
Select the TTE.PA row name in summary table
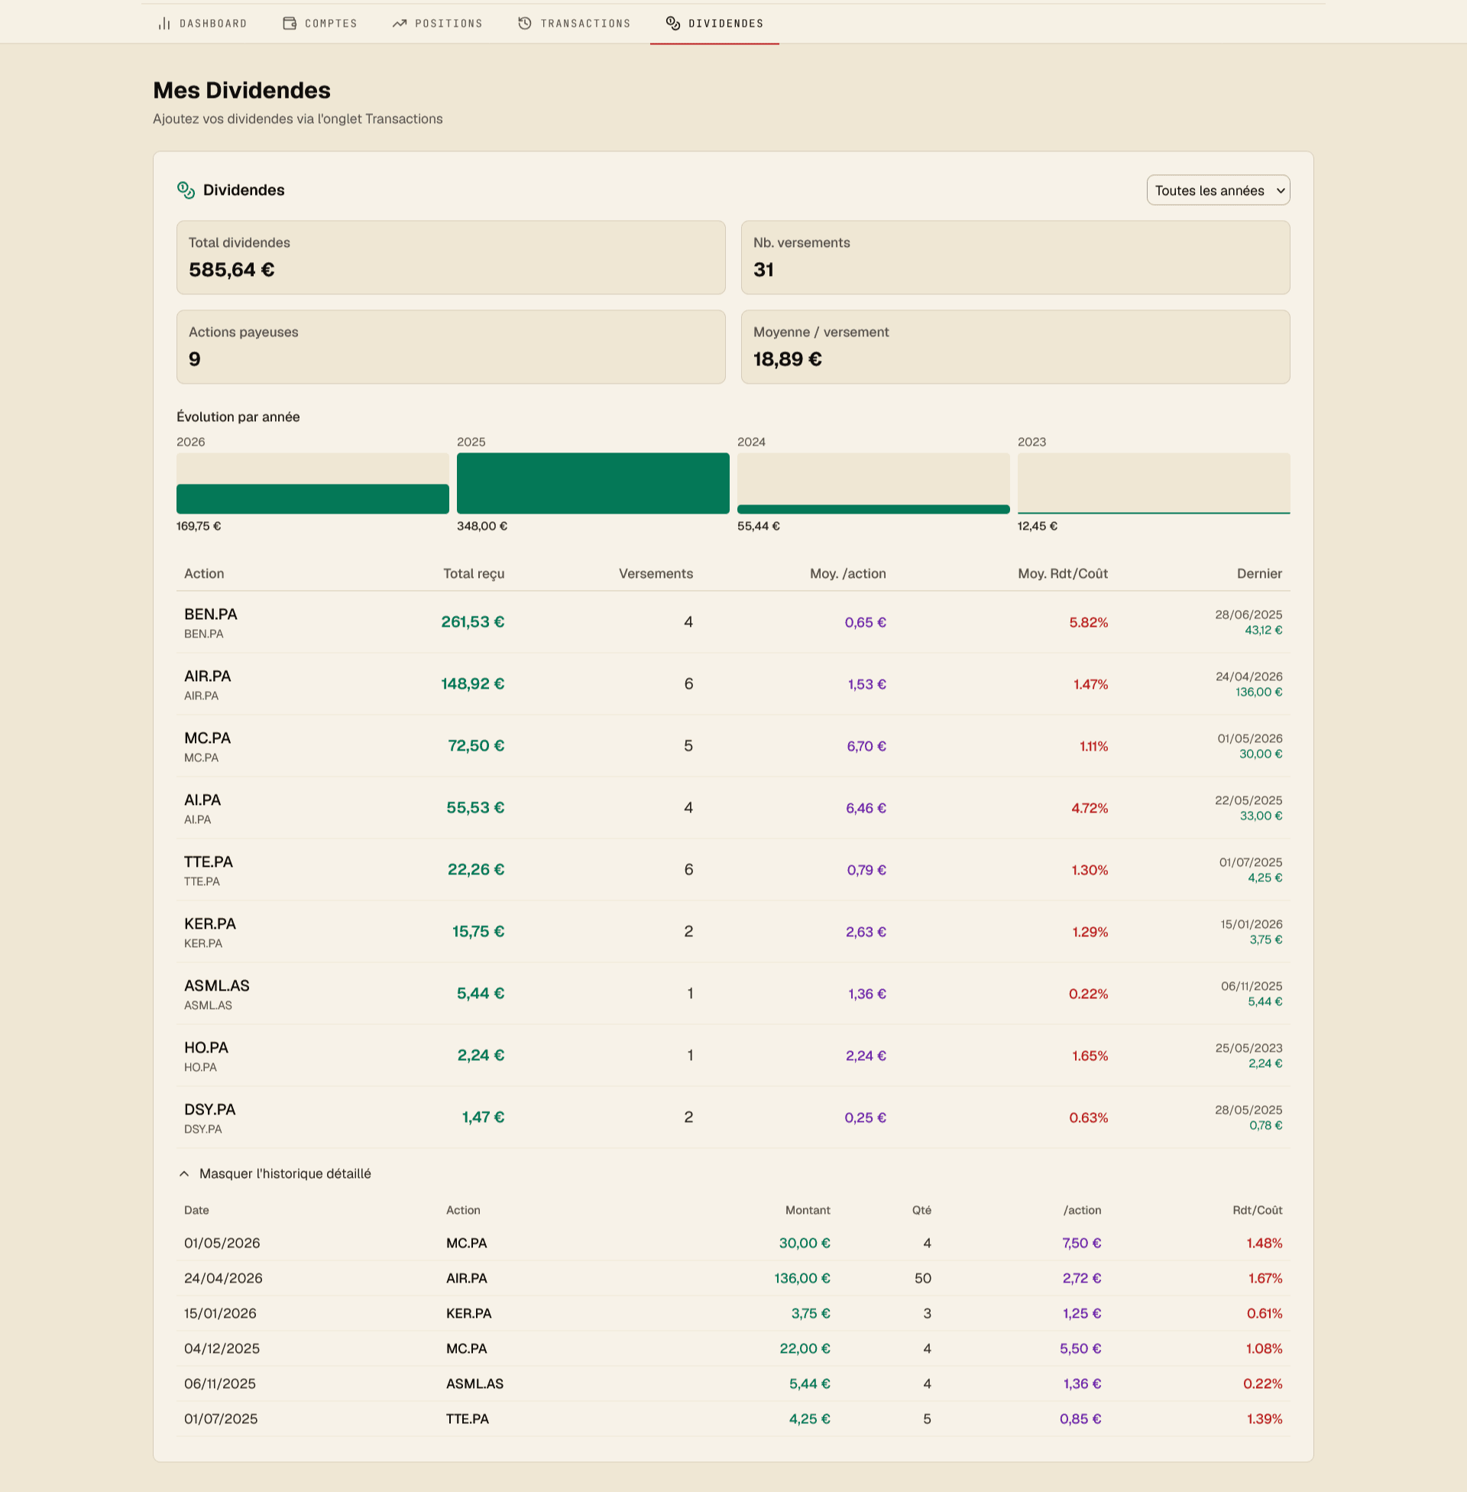point(208,861)
